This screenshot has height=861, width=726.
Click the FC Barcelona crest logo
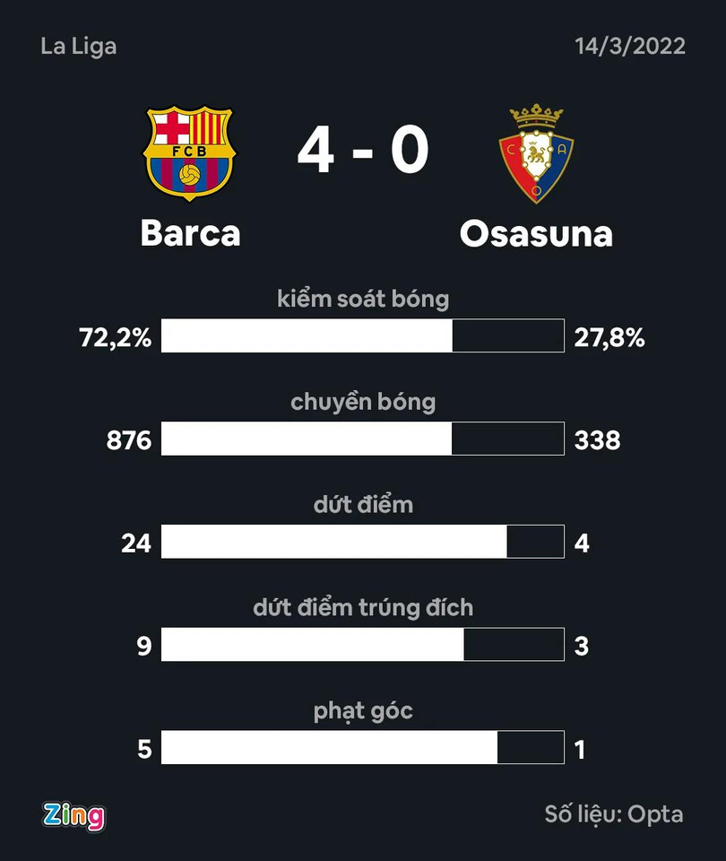189,153
